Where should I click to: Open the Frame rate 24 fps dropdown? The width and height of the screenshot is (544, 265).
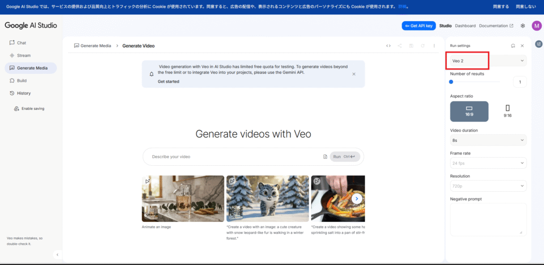(488, 163)
